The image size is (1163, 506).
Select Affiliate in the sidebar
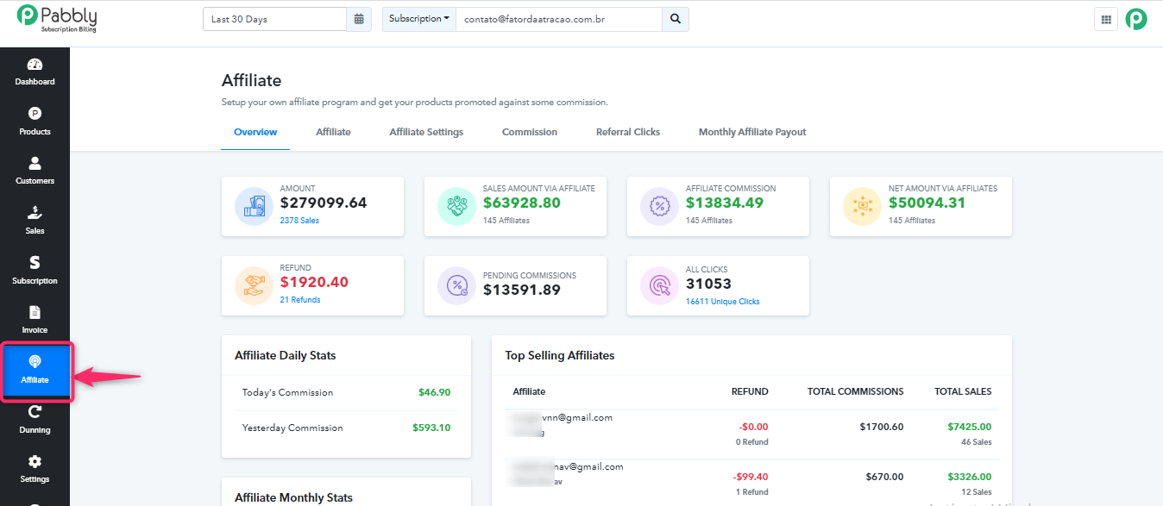tap(36, 371)
